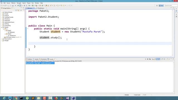
Task: Click the Save toolbar icon
Action: pyautogui.click(x=9, y=6)
